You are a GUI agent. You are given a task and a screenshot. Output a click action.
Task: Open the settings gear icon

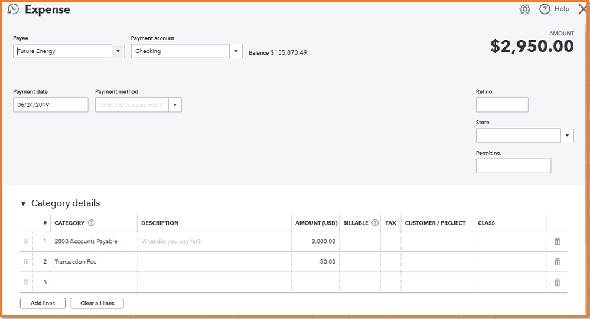click(525, 9)
